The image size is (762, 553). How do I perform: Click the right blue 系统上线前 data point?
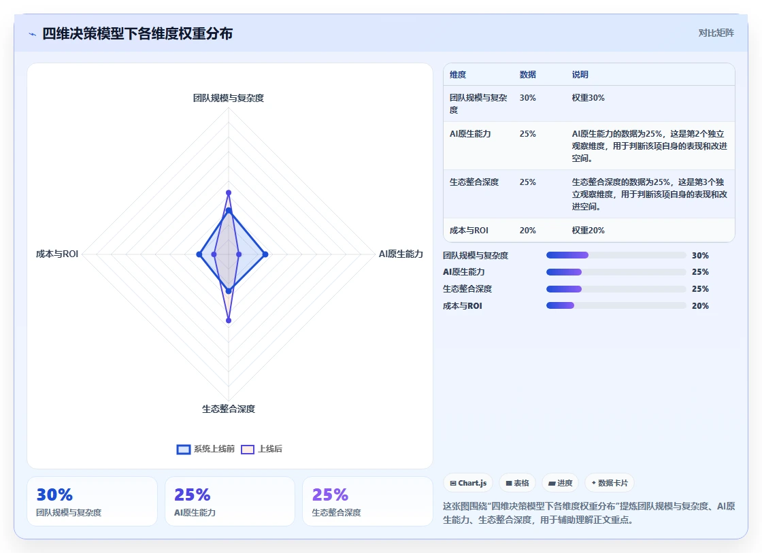tap(265, 254)
